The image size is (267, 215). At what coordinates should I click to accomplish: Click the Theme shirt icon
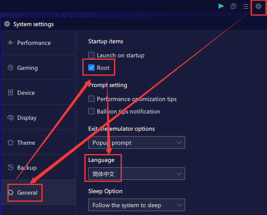11,142
